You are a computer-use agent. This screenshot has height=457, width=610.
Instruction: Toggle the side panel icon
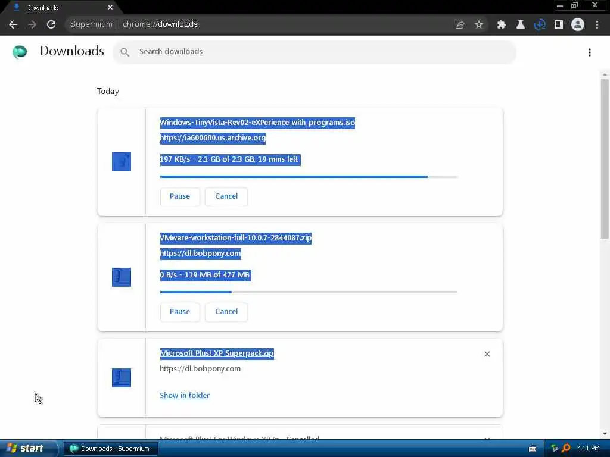[559, 24]
